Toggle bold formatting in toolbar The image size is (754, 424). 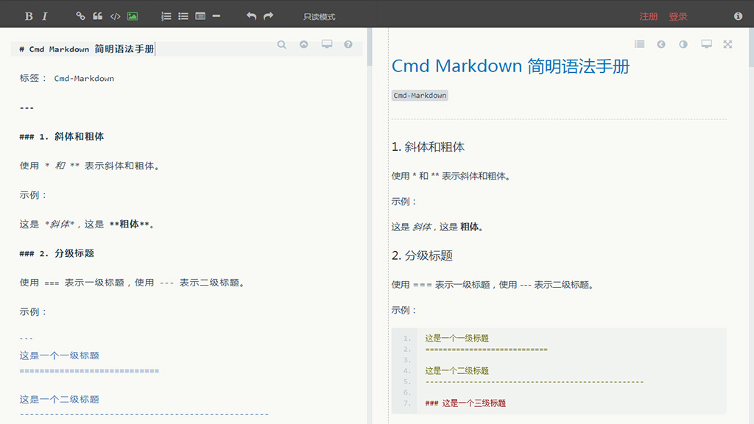point(29,16)
